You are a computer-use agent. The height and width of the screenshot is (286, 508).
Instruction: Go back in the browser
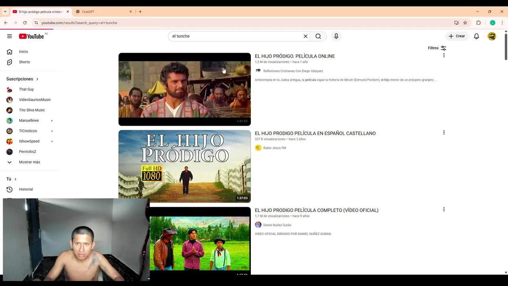pos(6,23)
